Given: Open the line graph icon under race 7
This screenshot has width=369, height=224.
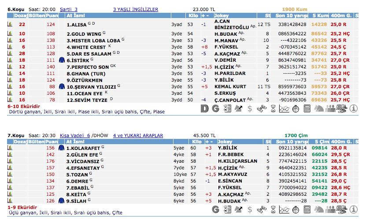Looking at the screenshot, I should tap(284, 209).
